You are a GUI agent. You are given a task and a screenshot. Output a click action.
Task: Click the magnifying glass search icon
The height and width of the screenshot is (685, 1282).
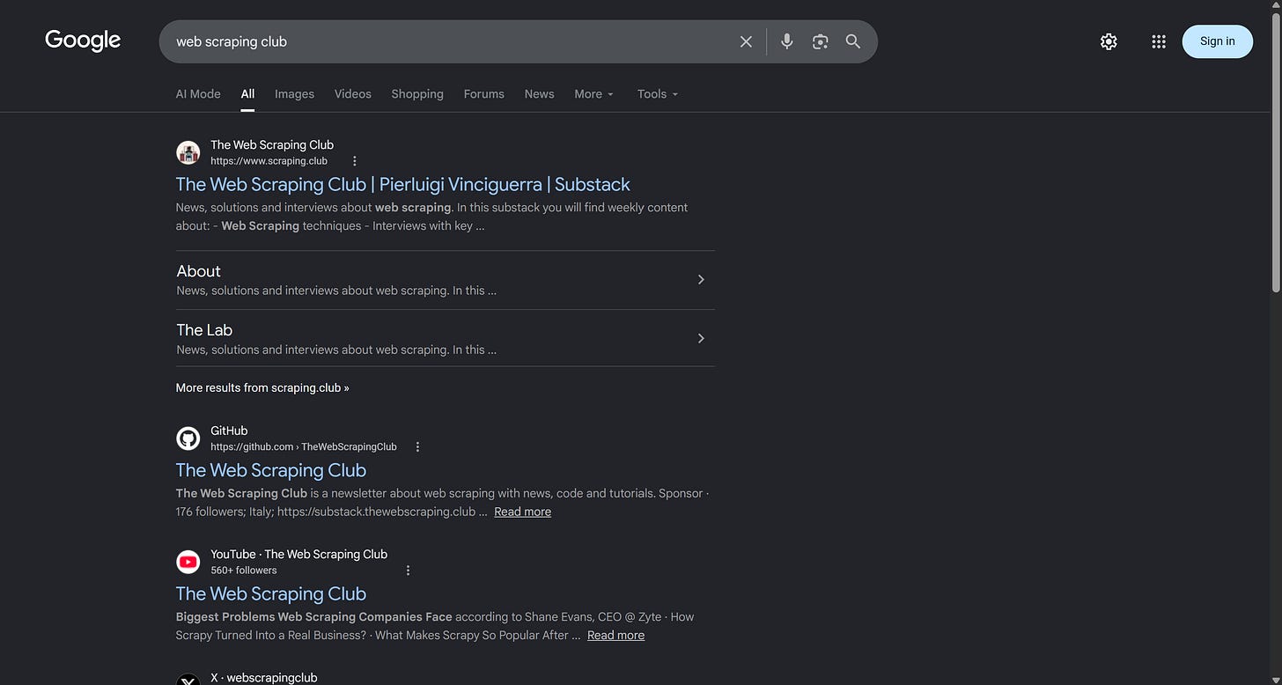[x=853, y=41]
